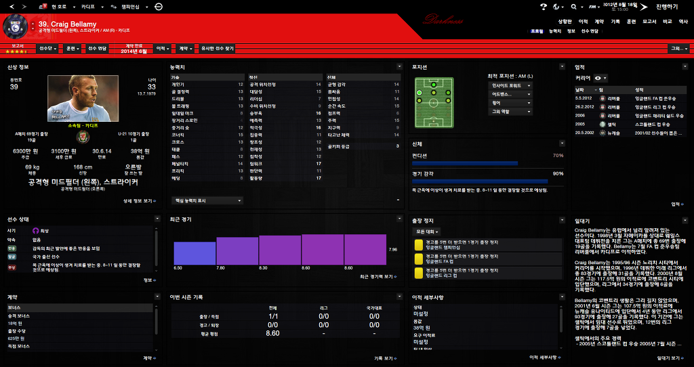Image resolution: width=694 pixels, height=367 pixels.
Task: Toggle the 커리어 eye view selector
Action: tap(600, 79)
